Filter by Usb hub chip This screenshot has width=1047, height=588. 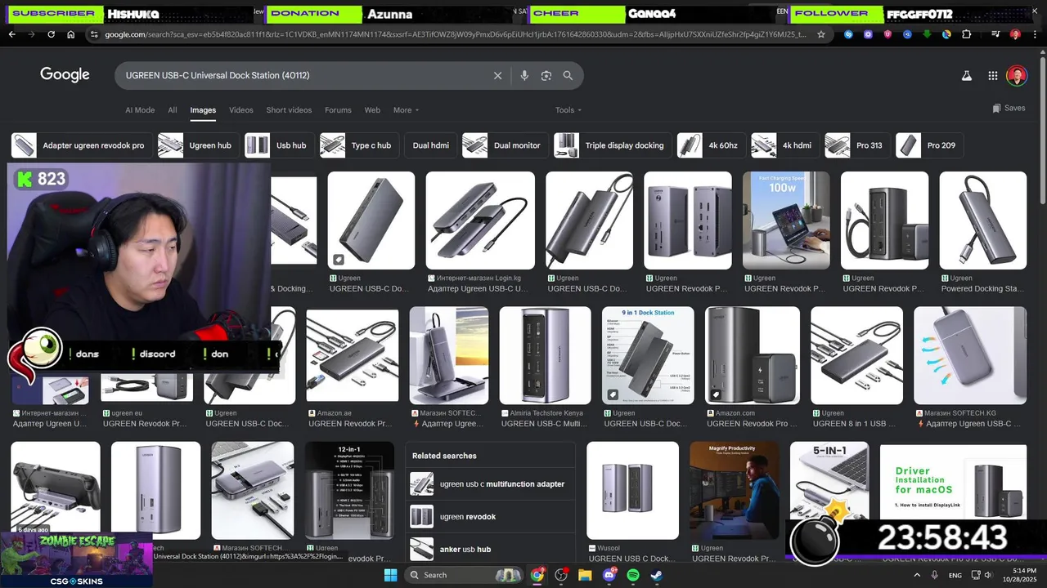click(279, 145)
